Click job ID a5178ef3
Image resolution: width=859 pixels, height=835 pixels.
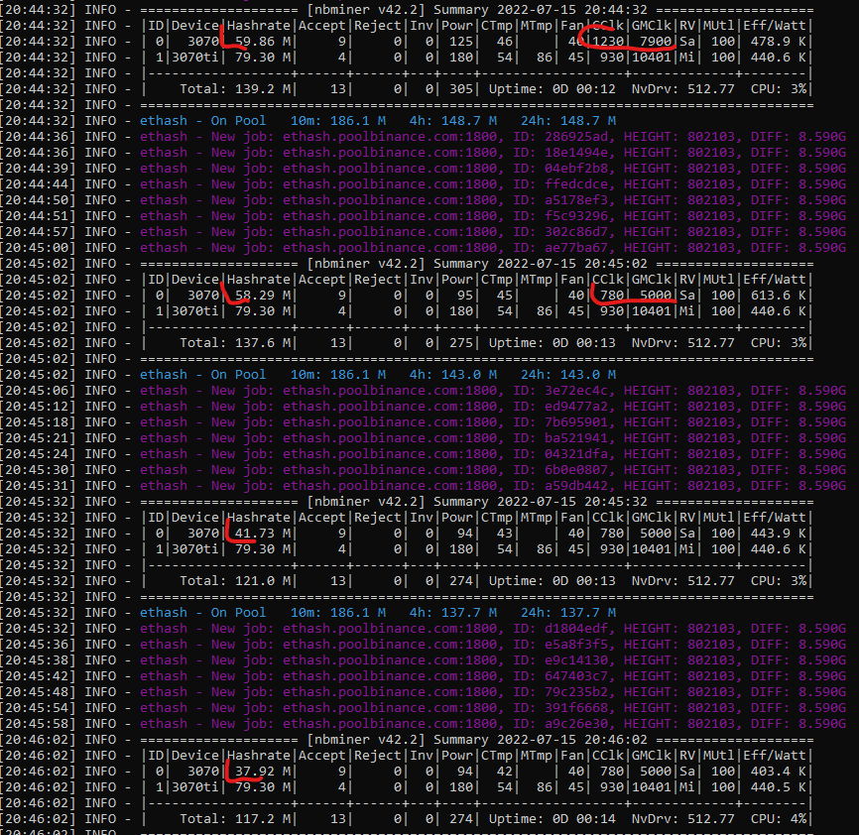tap(575, 200)
